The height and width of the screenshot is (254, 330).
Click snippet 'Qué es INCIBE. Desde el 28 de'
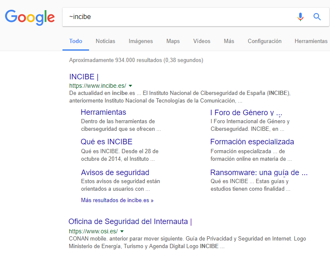pos(120,151)
